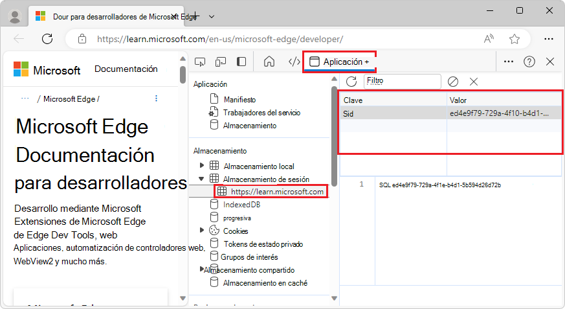Expand Almacenamiento compartido tree arrow
The height and width of the screenshot is (309, 565).
click(202, 269)
